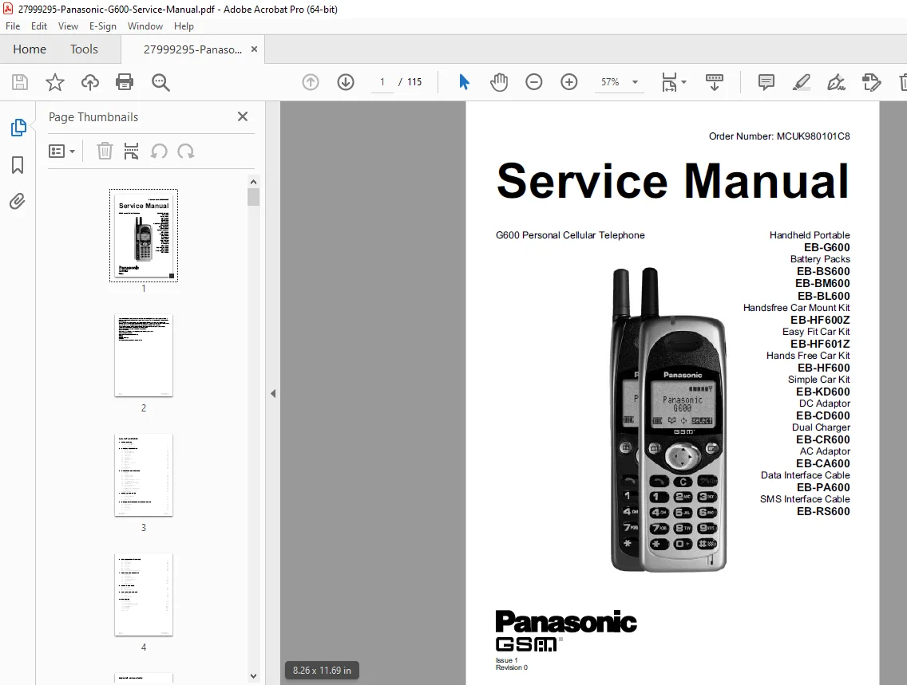Click the Stamp tool icon
This screenshot has height=685, width=907.
[871, 82]
